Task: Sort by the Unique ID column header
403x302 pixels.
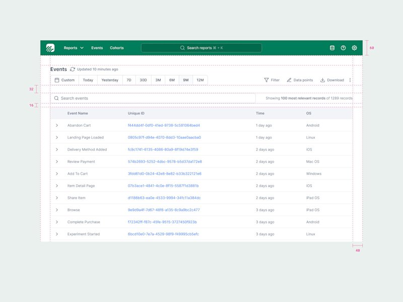Action: click(x=136, y=113)
